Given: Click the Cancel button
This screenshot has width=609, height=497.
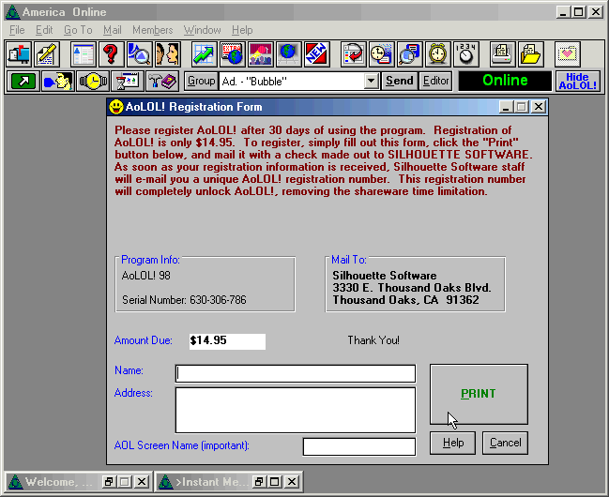Looking at the screenshot, I should coord(505,443).
